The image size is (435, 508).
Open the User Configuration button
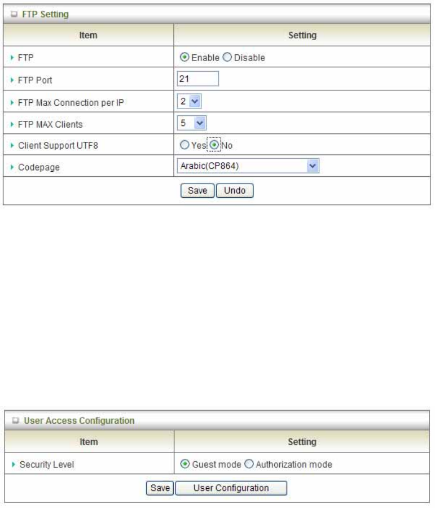click(231, 488)
